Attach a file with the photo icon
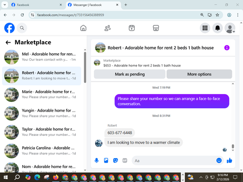Viewport: 243px width, 182px height. click(x=106, y=161)
